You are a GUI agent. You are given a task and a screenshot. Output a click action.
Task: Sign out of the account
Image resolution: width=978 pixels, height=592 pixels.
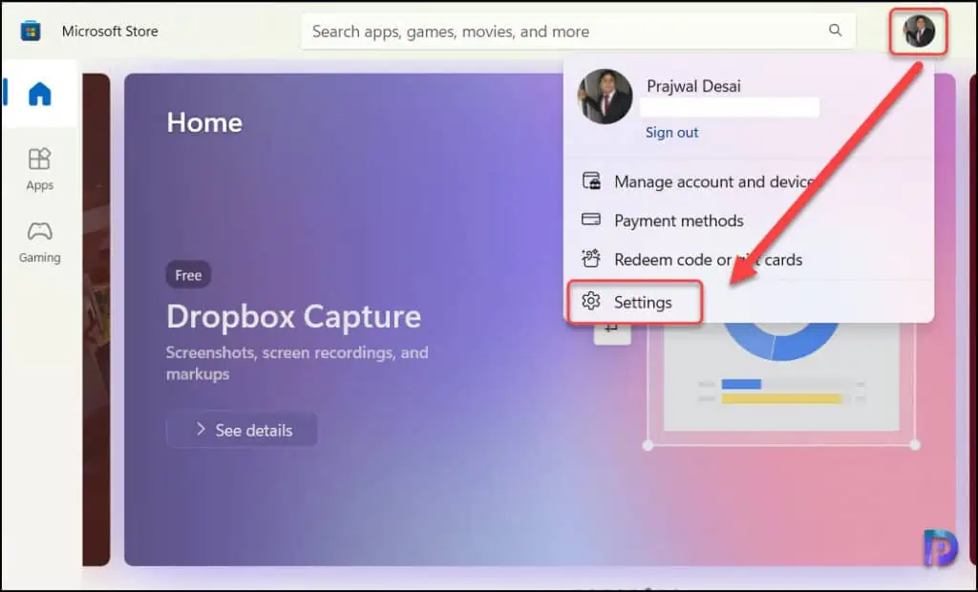[x=671, y=133]
